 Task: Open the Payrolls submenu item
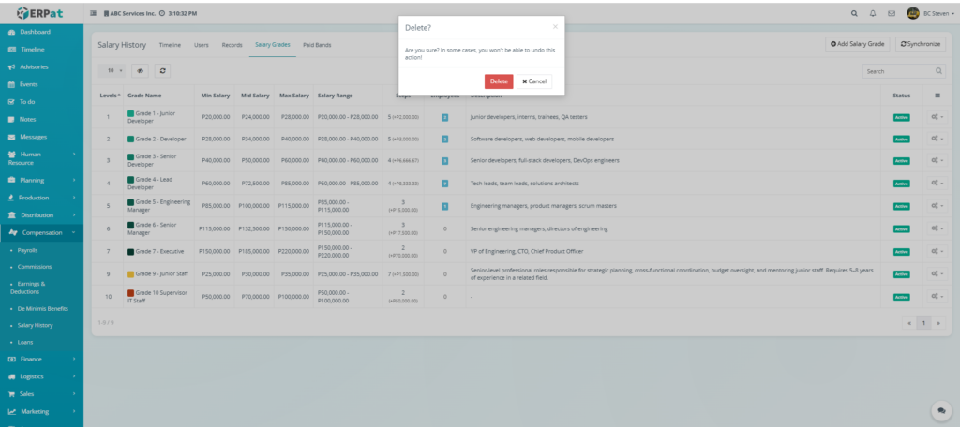[27, 250]
